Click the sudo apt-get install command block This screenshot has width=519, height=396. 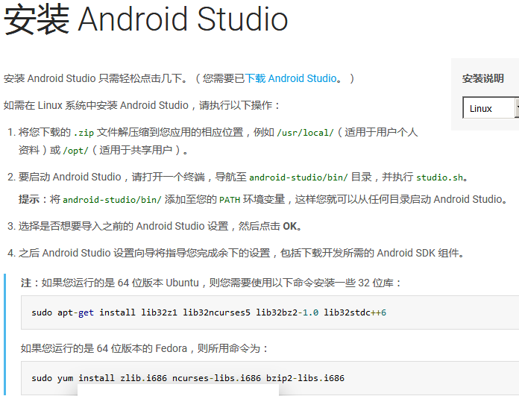209,312
